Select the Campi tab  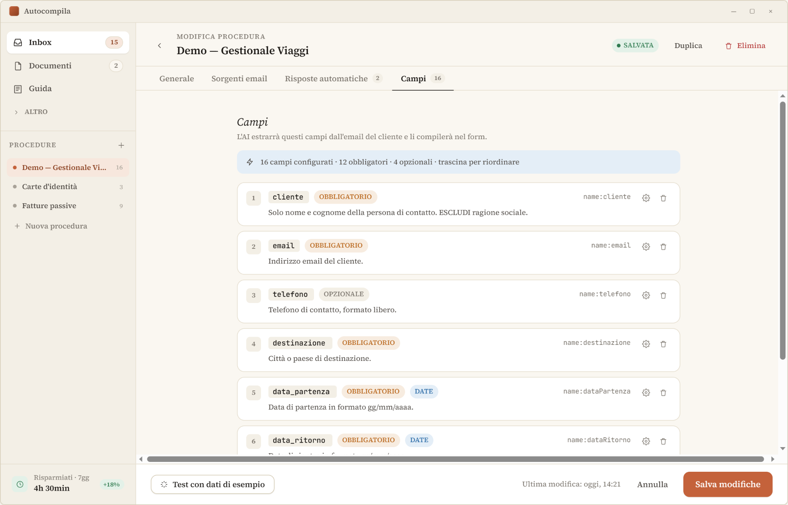coord(423,78)
